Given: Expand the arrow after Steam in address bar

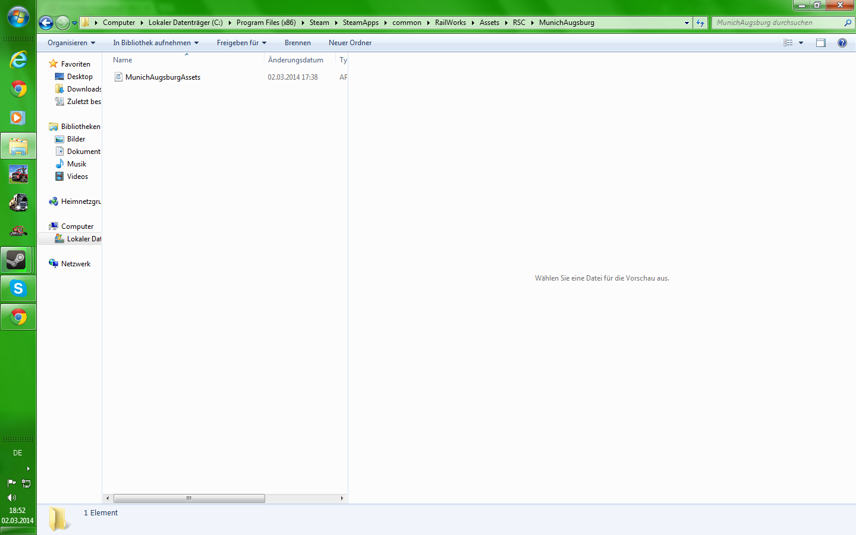Looking at the screenshot, I should pos(336,23).
